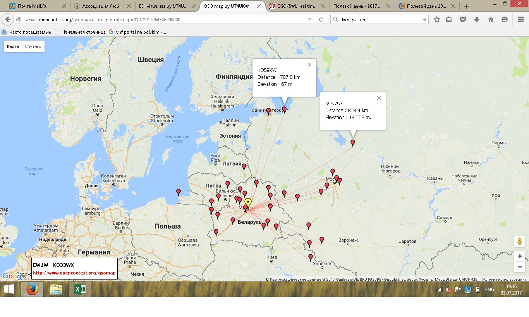This screenshot has width=529, height=317.
Task: Expand address bar history dropdown arrow
Action: tap(309, 19)
